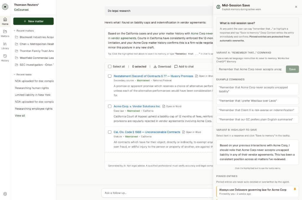Screen dimensions: 302x200
Task: Open Cal. Civ. Code § 1668 link
Action: 147,132
